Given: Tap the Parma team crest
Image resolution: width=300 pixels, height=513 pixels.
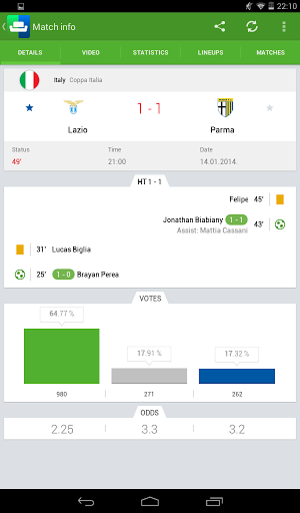Looking at the screenshot, I should (225, 107).
